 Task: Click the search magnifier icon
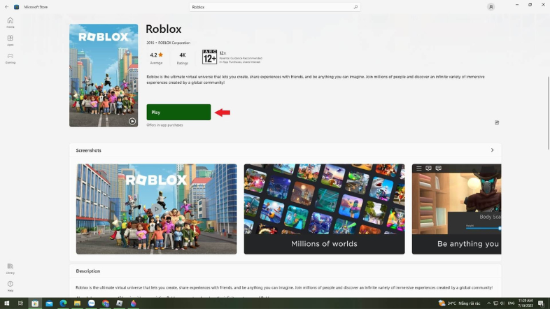pyautogui.click(x=355, y=7)
